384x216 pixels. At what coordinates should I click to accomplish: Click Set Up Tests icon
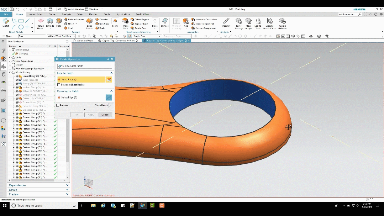[x=258, y=23]
